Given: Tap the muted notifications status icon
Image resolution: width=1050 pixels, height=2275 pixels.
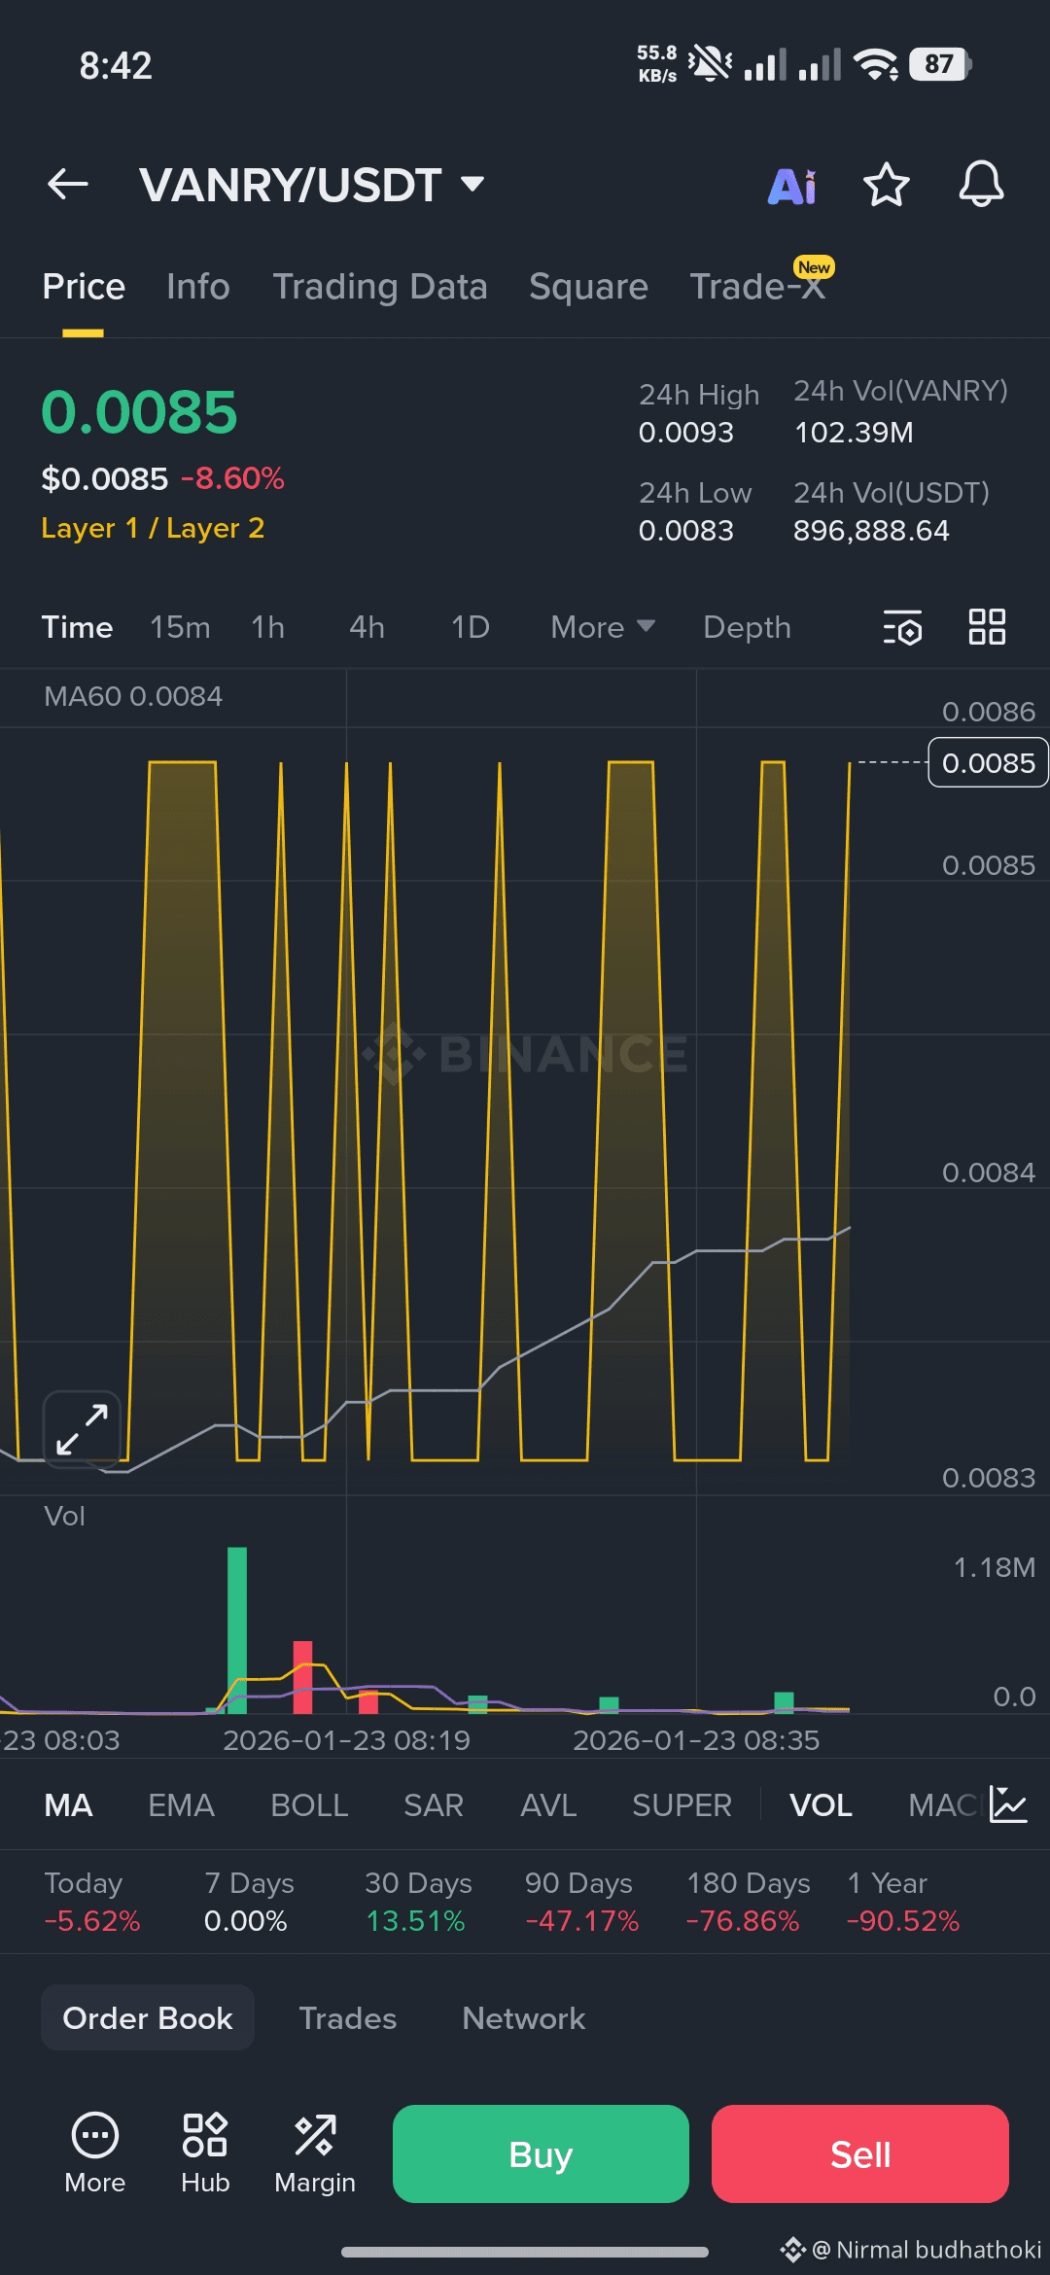Looking at the screenshot, I should point(710,64).
